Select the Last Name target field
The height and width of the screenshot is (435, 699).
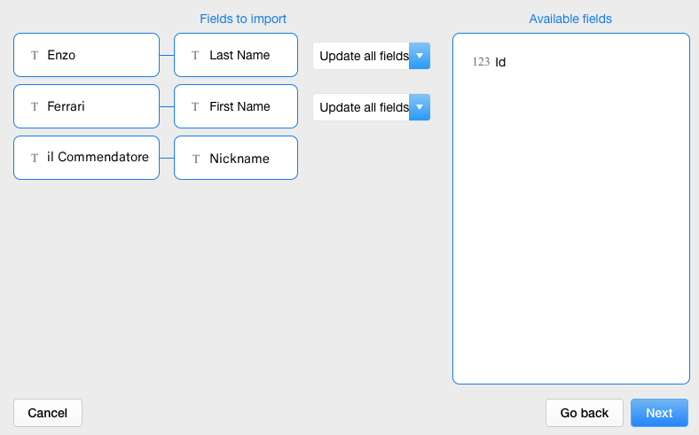point(236,55)
